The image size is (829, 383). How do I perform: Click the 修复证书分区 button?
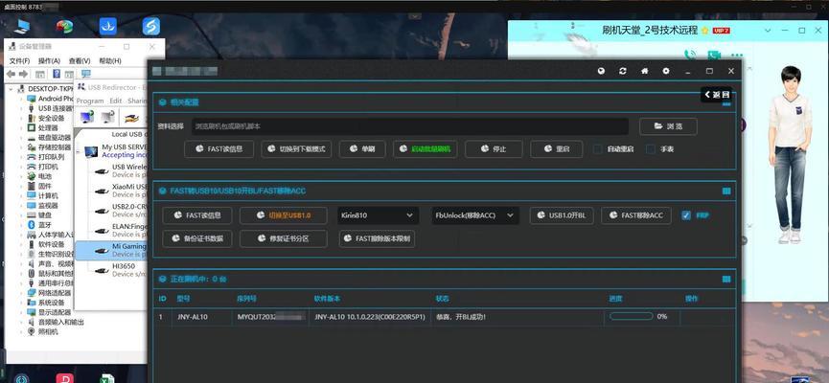click(x=284, y=238)
